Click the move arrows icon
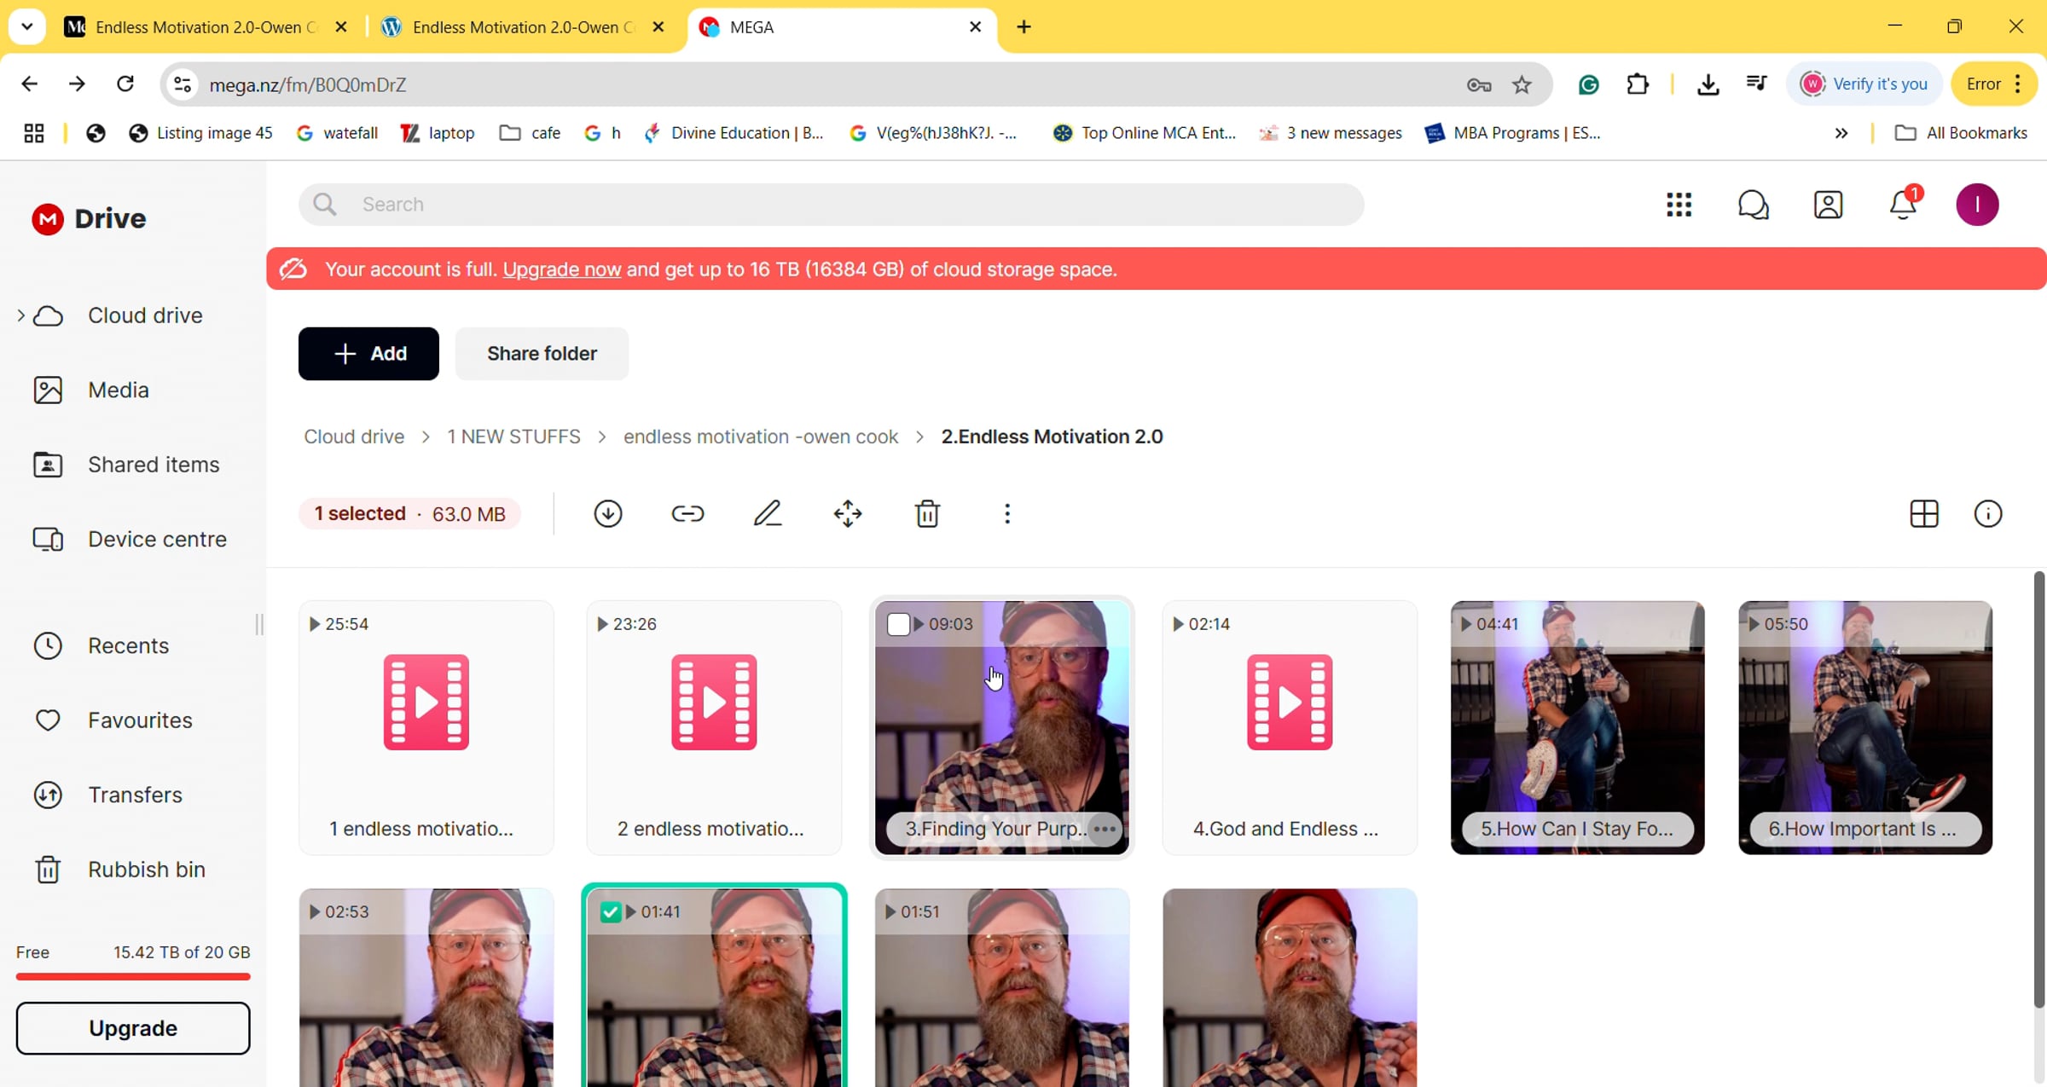Image resolution: width=2047 pixels, height=1087 pixels. (x=848, y=514)
